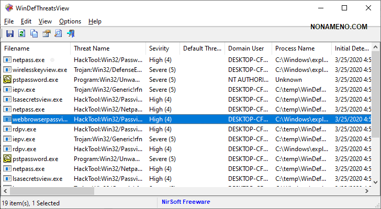Image resolution: width=381 pixels, height=209 pixels.
Task: Sort by the Sevirity column header
Action: pyautogui.click(x=159, y=48)
